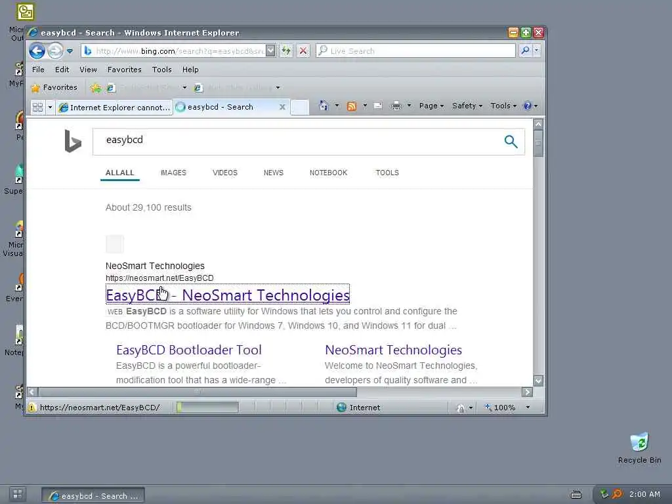
Task: Click the https://neosmart.net/EasyBCD URL text
Action: click(159, 278)
